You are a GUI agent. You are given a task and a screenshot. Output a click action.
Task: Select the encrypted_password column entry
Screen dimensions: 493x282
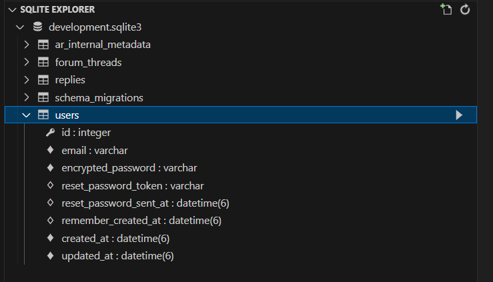point(129,168)
